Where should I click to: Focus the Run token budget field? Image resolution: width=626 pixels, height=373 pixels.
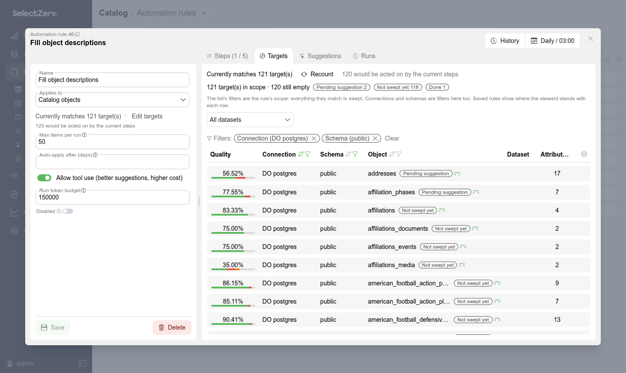pyautogui.click(x=113, y=197)
